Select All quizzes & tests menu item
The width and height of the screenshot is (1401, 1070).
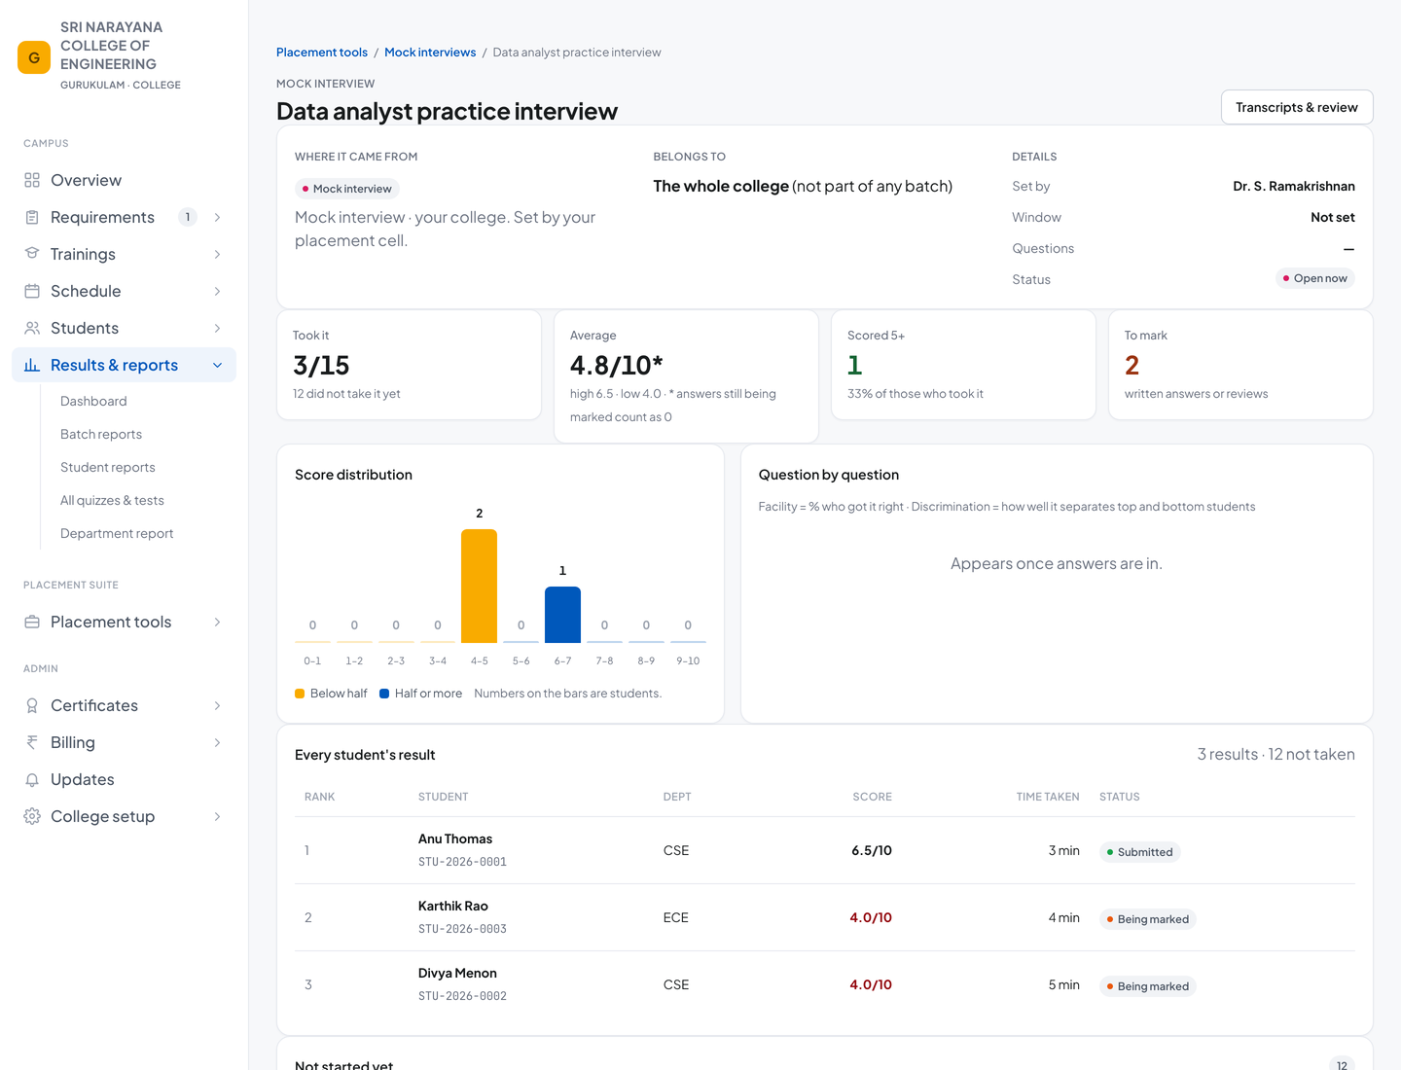(112, 500)
